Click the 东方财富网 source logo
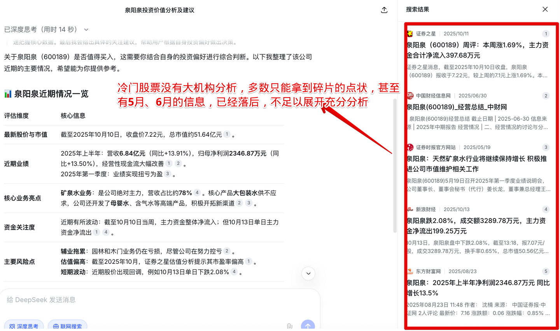The image size is (560, 331). (410, 271)
